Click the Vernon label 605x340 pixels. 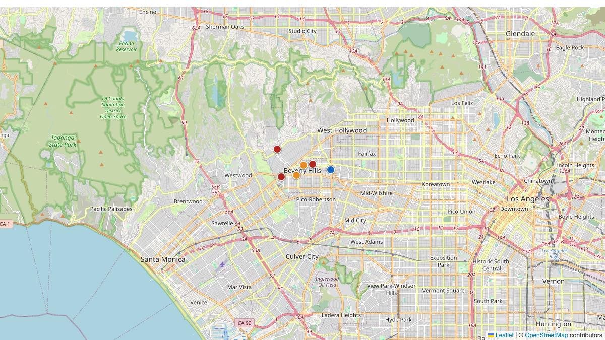point(554,281)
